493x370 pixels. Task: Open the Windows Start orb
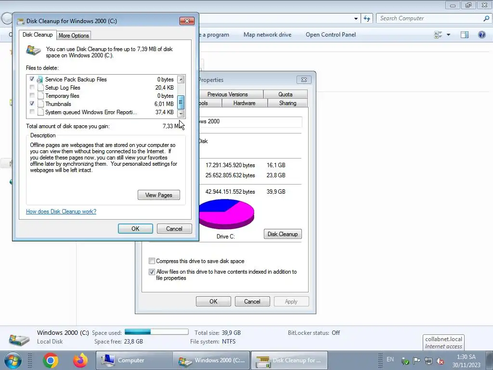pos(13,360)
